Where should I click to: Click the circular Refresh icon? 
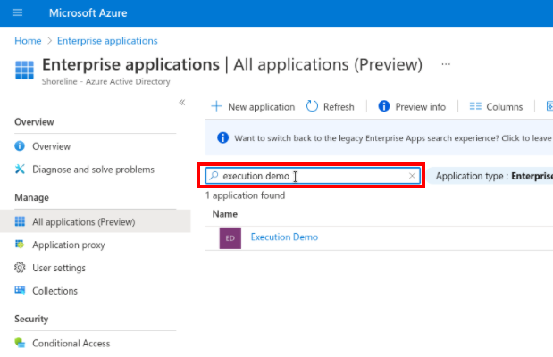coord(312,106)
